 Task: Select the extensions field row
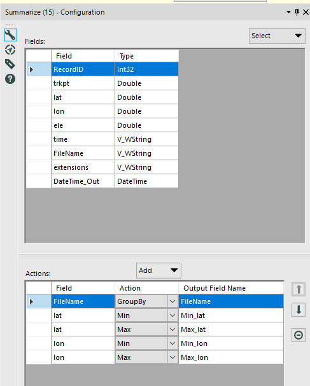102,167
